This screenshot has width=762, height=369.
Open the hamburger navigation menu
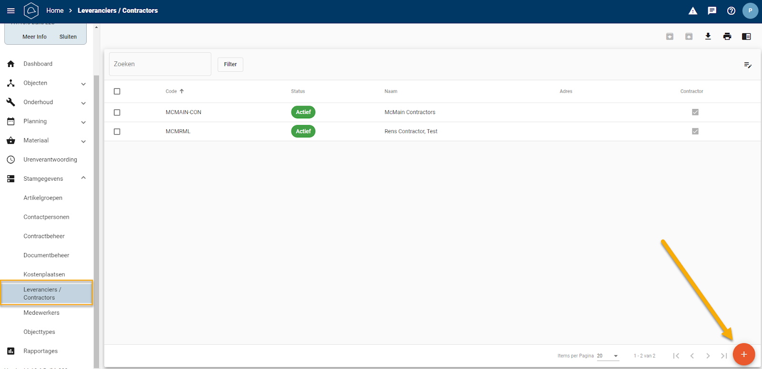pos(10,10)
